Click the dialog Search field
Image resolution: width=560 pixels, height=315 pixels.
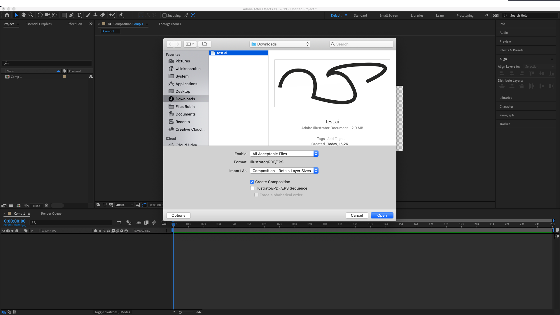[362, 44]
